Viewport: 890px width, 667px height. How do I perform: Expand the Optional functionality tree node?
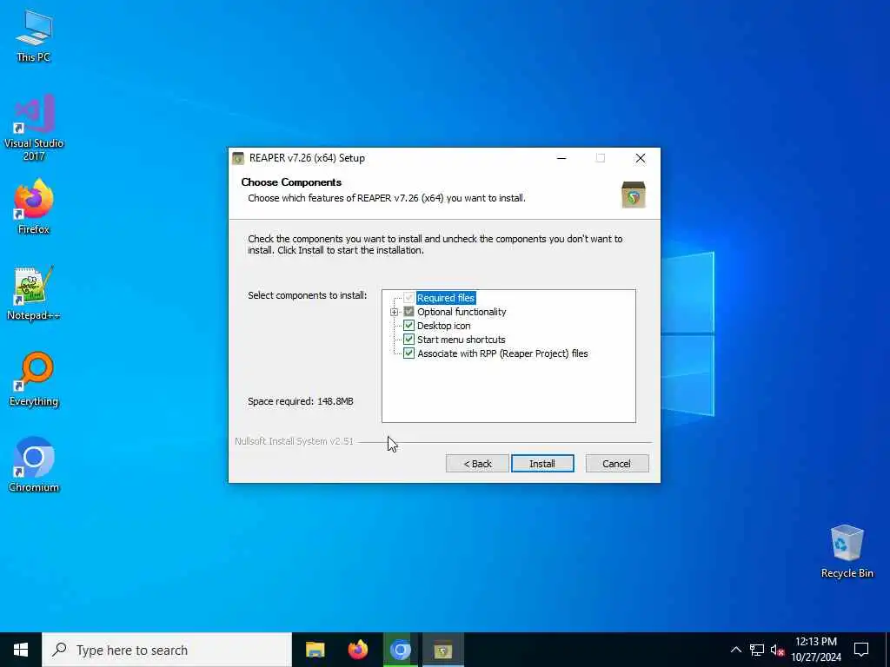point(394,312)
